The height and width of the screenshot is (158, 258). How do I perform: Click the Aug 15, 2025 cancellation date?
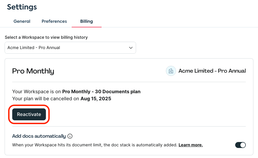96,99
